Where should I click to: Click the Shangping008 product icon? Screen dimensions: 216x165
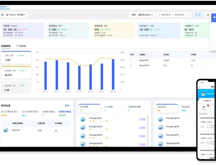click(x=161, y=144)
